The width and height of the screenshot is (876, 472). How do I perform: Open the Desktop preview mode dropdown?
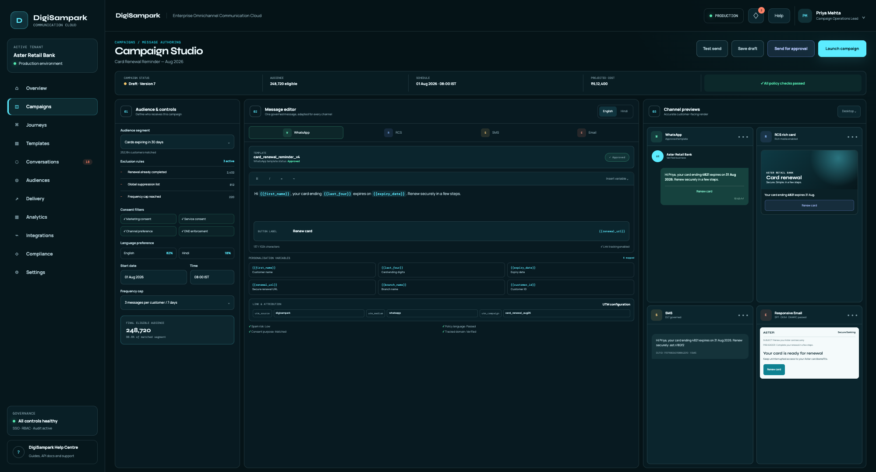pyautogui.click(x=849, y=111)
